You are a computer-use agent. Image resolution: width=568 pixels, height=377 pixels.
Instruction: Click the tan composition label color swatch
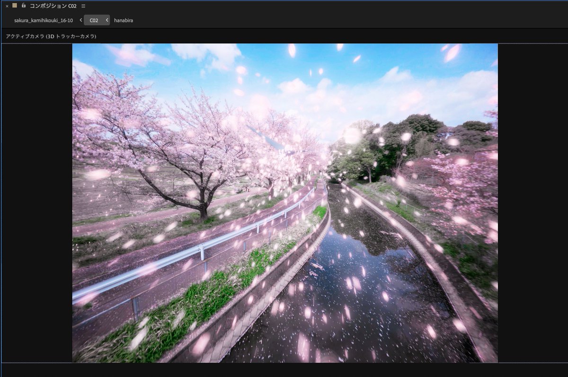(x=15, y=5)
